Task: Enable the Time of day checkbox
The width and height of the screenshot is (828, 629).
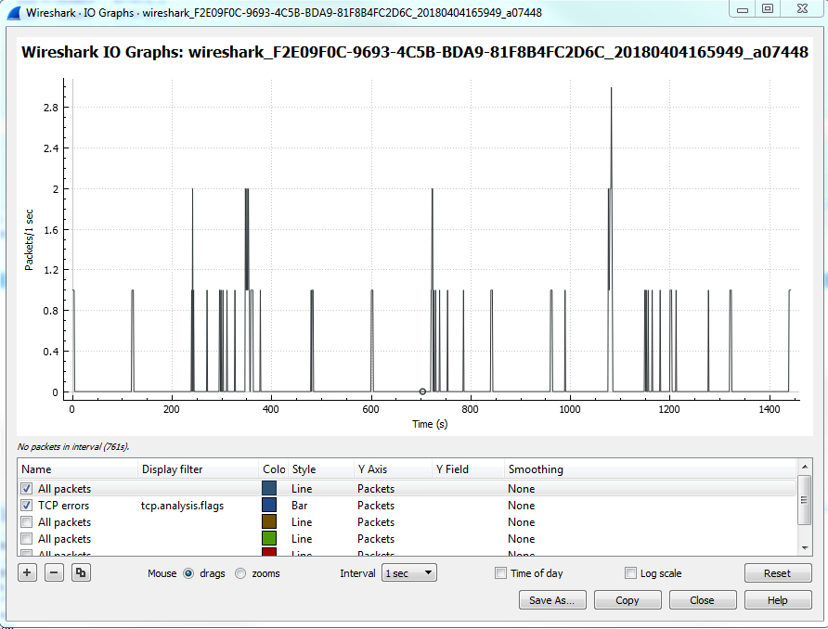Action: 501,573
